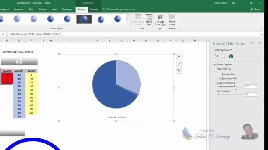Image resolution: width=268 pixels, height=150 pixels.
Task: Open the Chart Styles paintbrush button
Action: pyautogui.click(x=179, y=64)
